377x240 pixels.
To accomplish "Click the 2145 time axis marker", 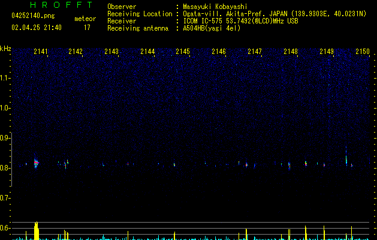I will click(x=183, y=52).
